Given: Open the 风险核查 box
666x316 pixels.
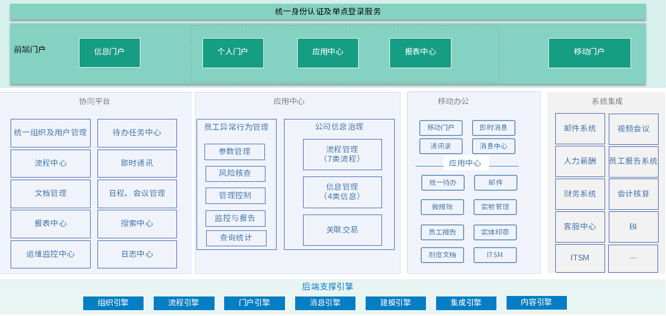Looking at the screenshot, I should pyautogui.click(x=235, y=174).
